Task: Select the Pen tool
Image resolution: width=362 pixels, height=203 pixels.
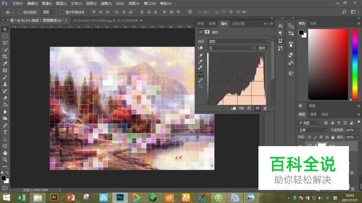Action: [5, 126]
